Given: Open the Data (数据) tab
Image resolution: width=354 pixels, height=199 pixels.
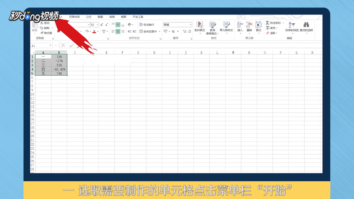Looking at the screenshot, I should 100,17.
